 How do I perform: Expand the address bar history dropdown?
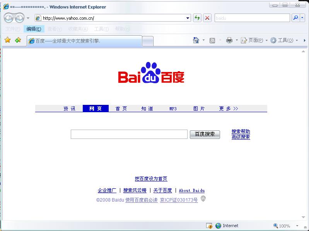click(188, 18)
